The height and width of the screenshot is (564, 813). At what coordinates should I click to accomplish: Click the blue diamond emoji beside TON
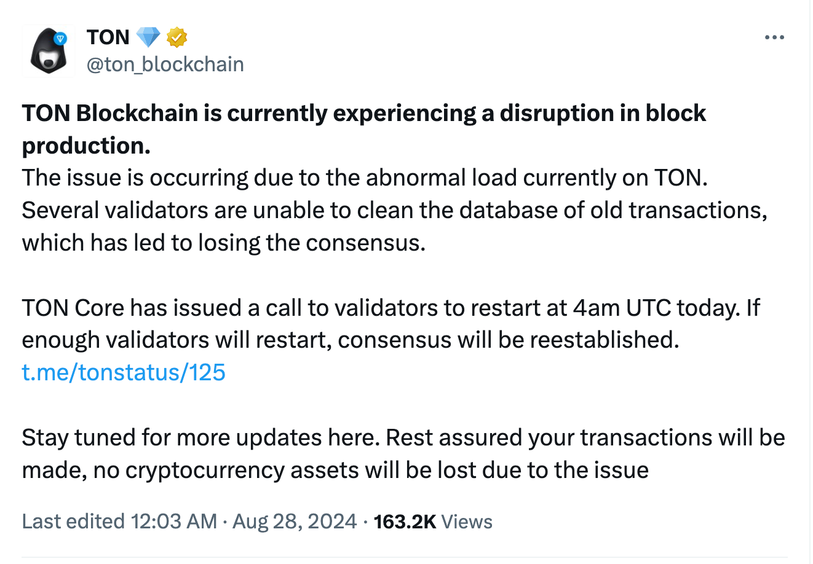148,38
